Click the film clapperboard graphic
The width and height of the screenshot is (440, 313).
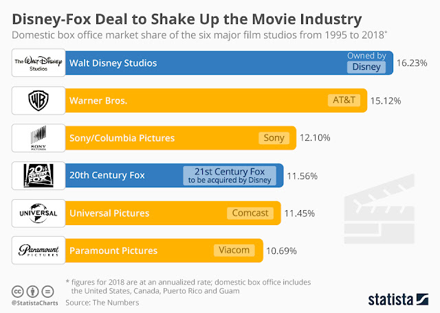379,209
